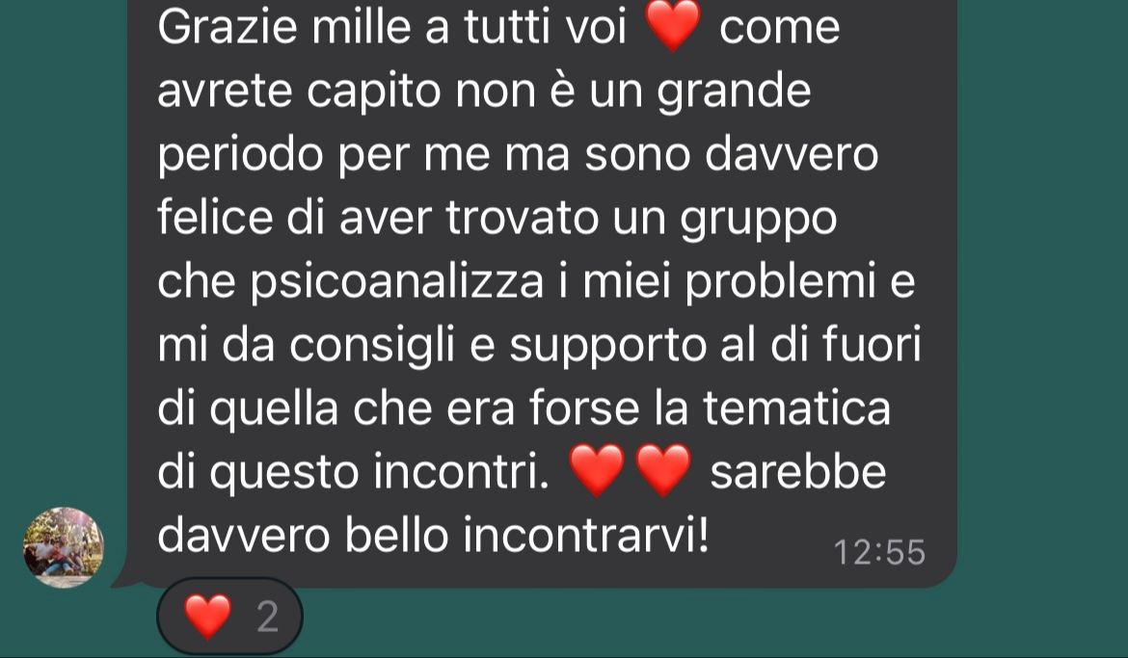Click the word 'periodo' in the message
1128x658 pixels.
point(240,156)
